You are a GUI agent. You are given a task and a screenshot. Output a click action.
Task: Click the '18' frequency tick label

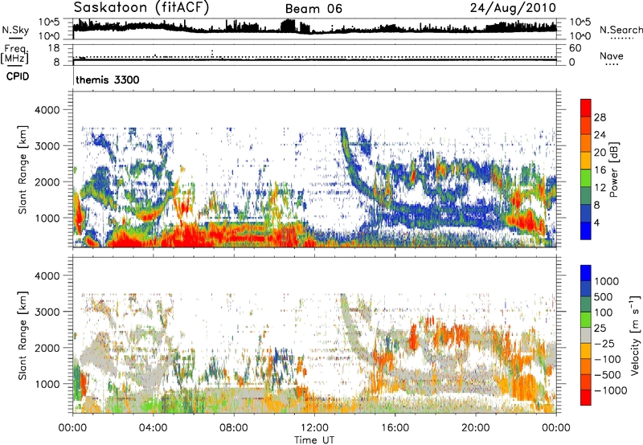coord(54,48)
